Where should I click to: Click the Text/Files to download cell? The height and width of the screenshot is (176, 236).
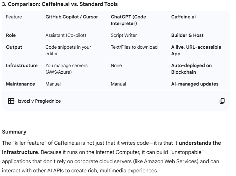(134, 47)
